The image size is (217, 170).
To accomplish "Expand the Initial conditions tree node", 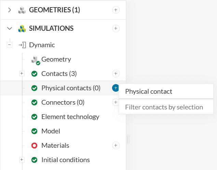I will point(22,160).
